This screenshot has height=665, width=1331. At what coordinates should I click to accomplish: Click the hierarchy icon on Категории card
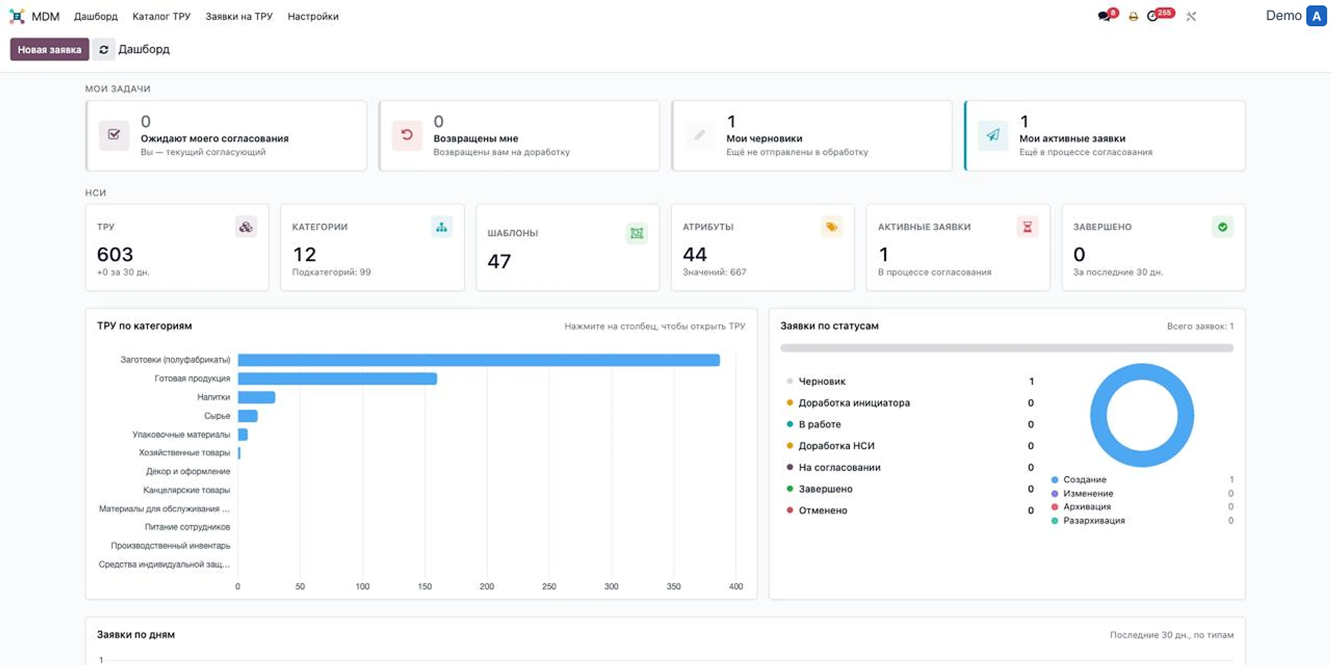click(441, 227)
